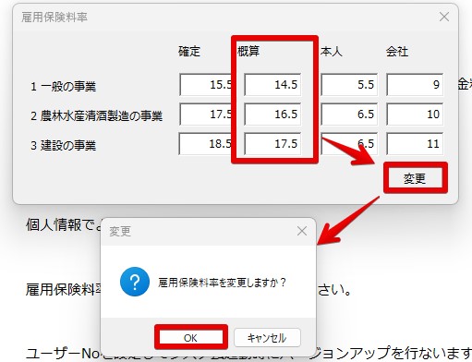The height and width of the screenshot is (362, 472).
Task: Select 概算 field for 建設の事業 (17.5)
Action: (x=272, y=144)
